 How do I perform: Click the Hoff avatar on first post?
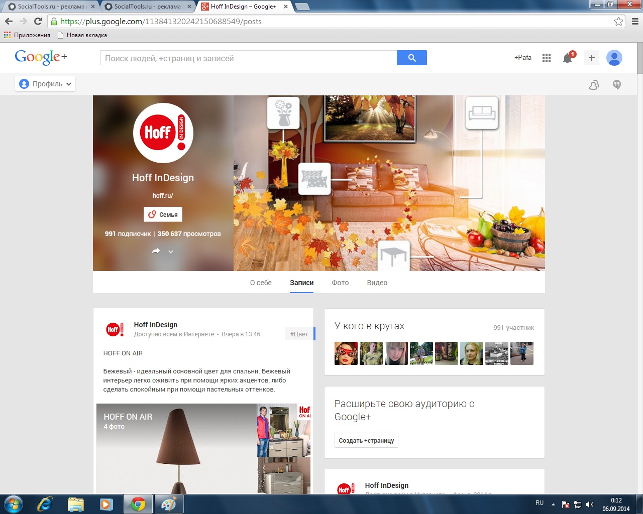coord(115,329)
